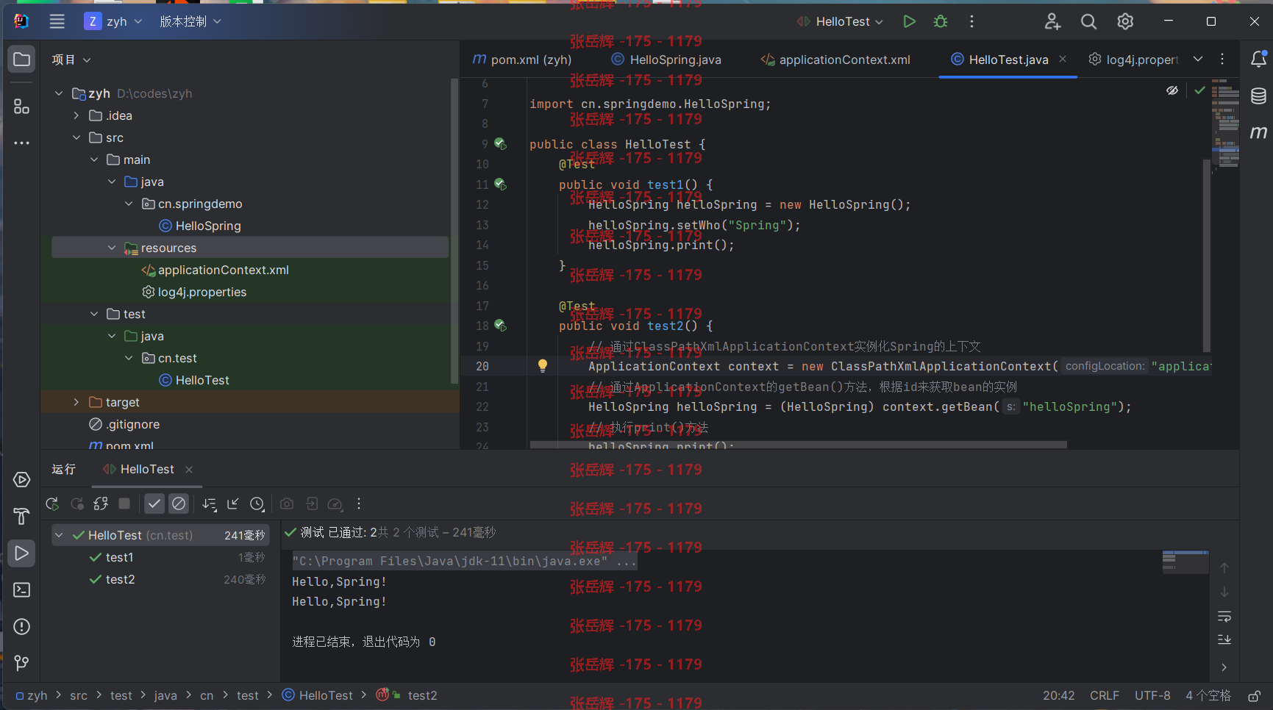Image resolution: width=1273 pixels, height=710 pixels.
Task: Open Database tool window icon
Action: coord(1258,96)
